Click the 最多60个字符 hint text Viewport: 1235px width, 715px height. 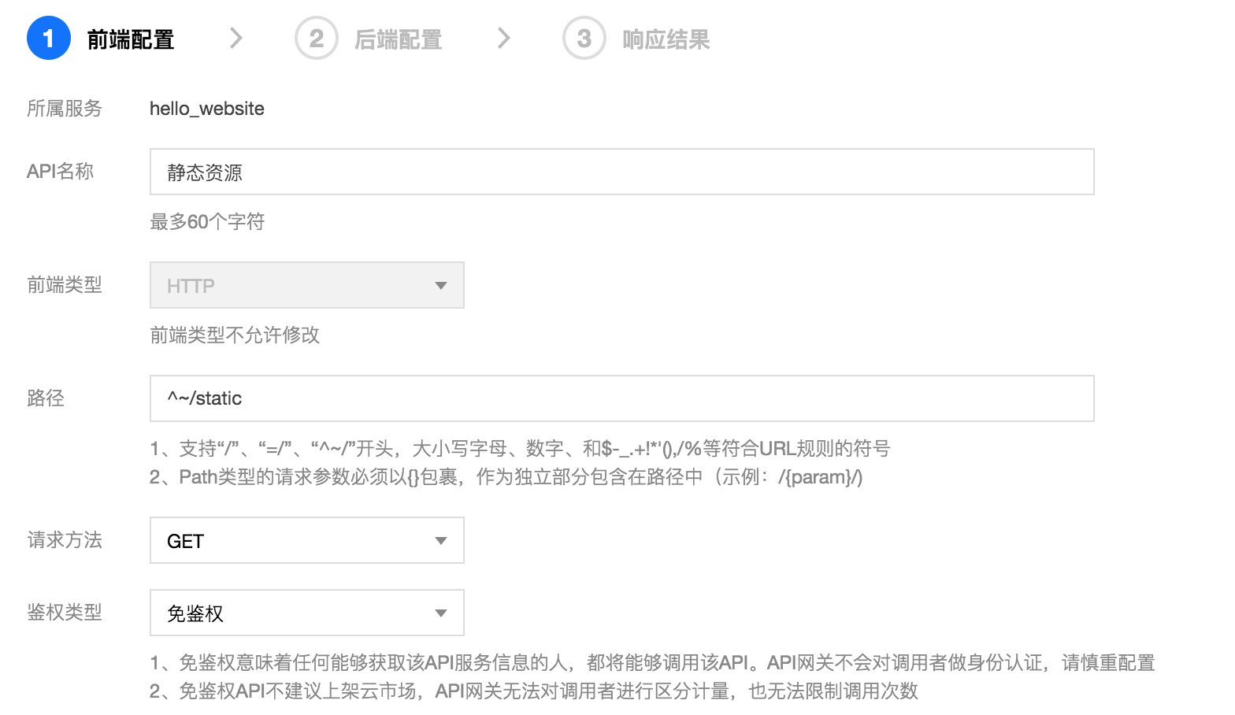pyautogui.click(x=207, y=222)
